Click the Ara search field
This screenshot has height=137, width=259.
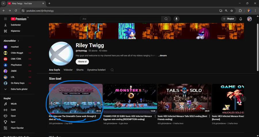click(121, 19)
